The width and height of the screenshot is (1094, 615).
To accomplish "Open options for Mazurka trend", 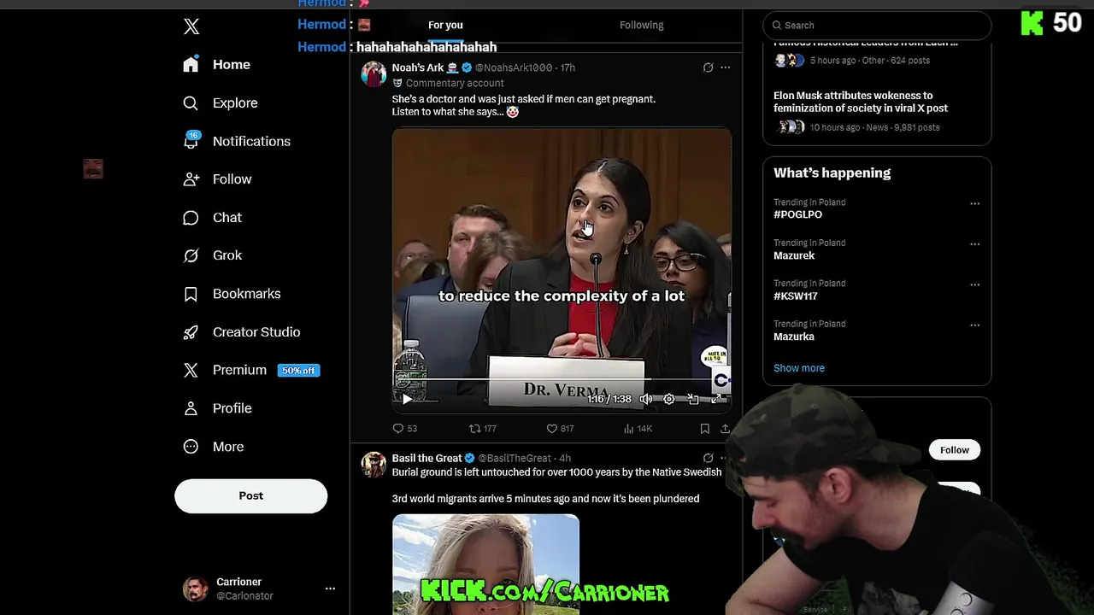I will [974, 325].
